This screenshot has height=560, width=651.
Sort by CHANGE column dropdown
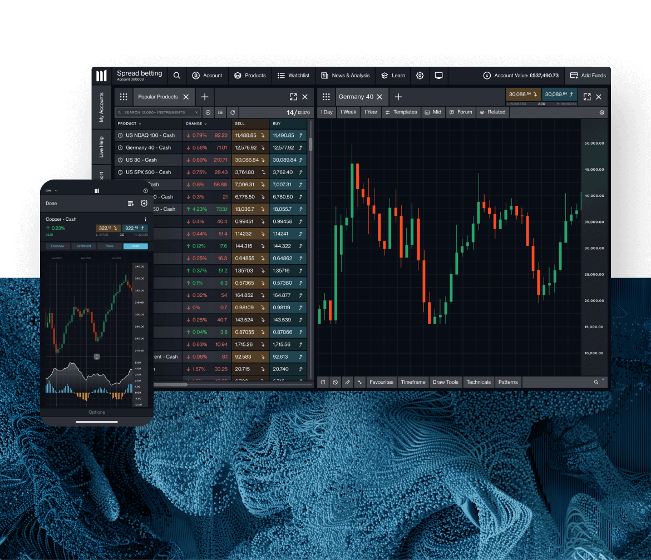tap(196, 123)
